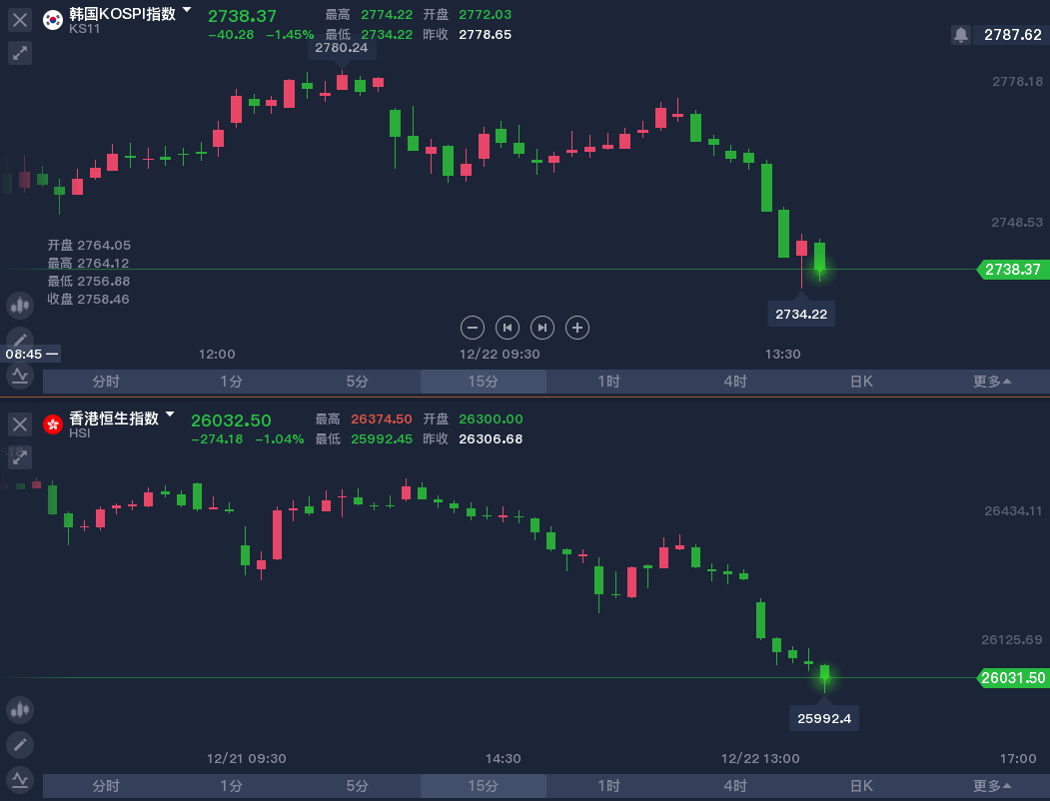
Task: Expand 更多 timeframes in HSI chart
Action: [x=992, y=786]
